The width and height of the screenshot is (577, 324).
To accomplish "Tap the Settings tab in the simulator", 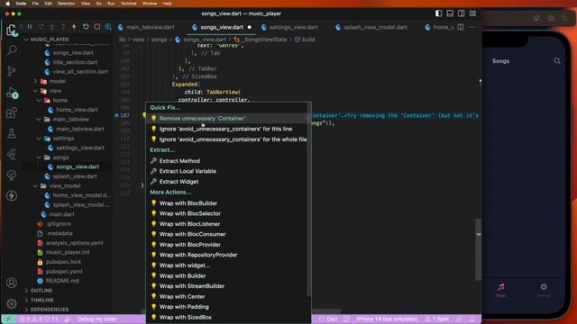I will pos(544,290).
